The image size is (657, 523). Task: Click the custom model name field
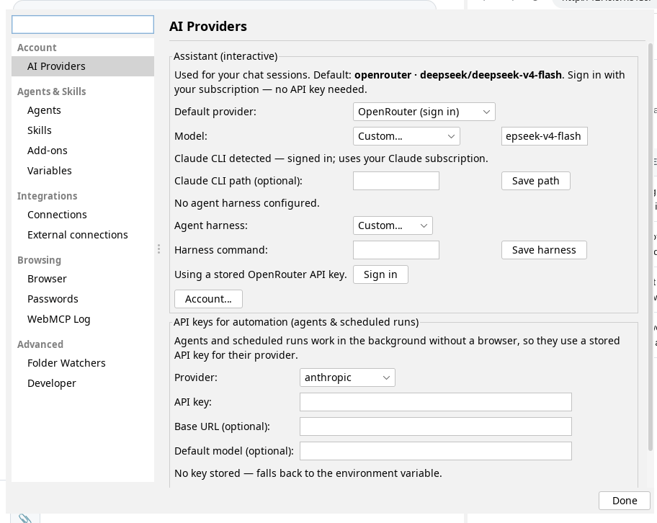pyautogui.click(x=545, y=136)
